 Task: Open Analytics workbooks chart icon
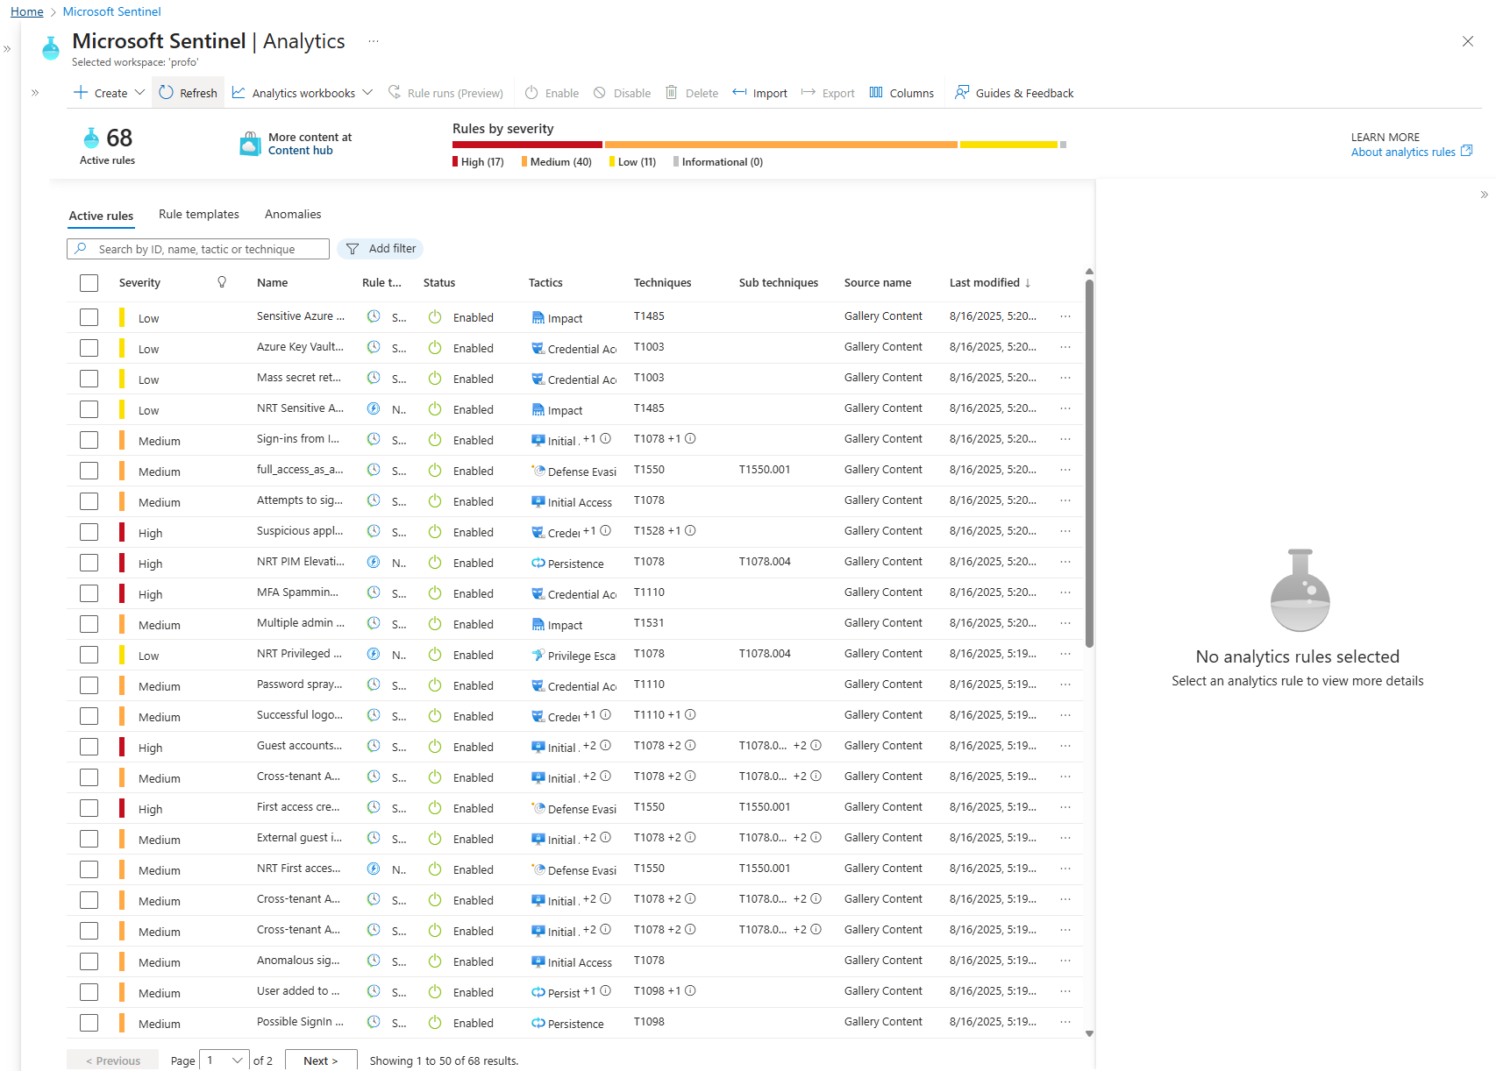pos(239,92)
